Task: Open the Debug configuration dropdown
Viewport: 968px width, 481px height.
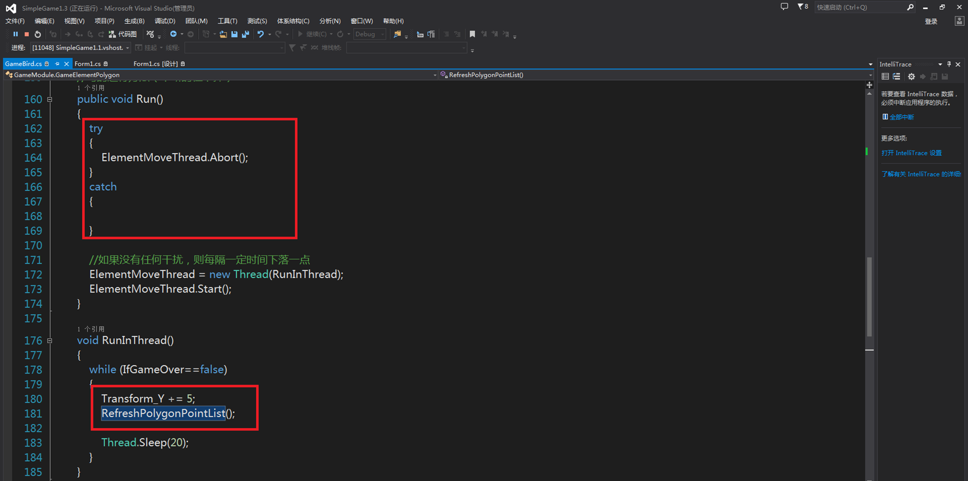Action: point(370,34)
